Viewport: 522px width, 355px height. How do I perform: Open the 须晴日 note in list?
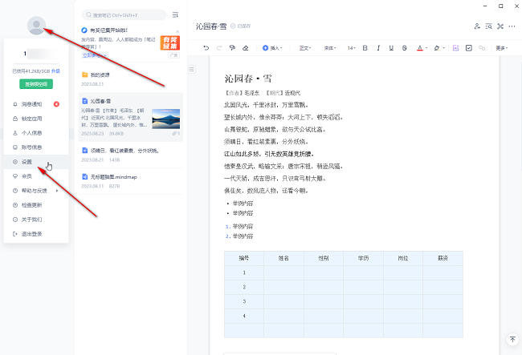pyautogui.click(x=131, y=155)
